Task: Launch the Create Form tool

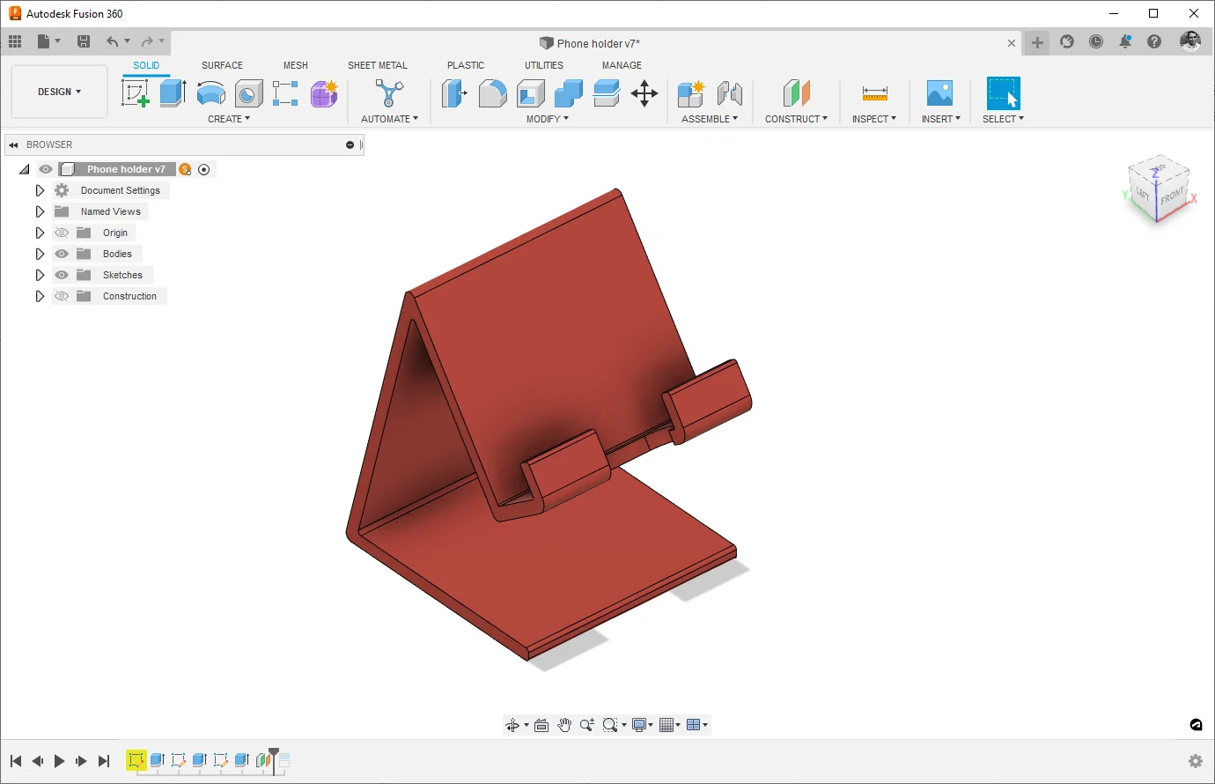Action: 324,93
